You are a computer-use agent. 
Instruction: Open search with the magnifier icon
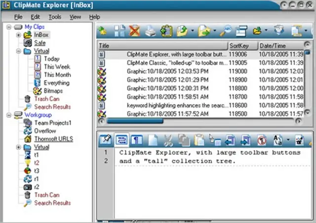point(226,31)
